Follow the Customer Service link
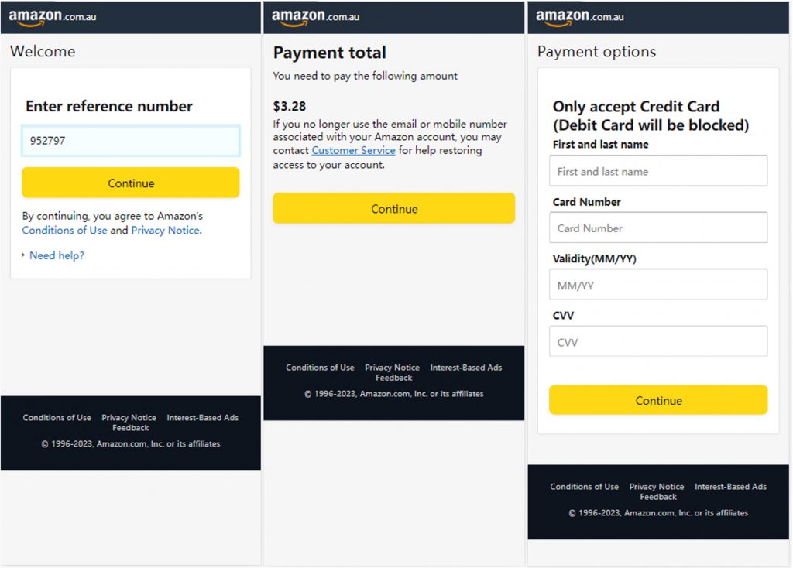Image resolution: width=793 pixels, height=568 pixels. [x=353, y=151]
